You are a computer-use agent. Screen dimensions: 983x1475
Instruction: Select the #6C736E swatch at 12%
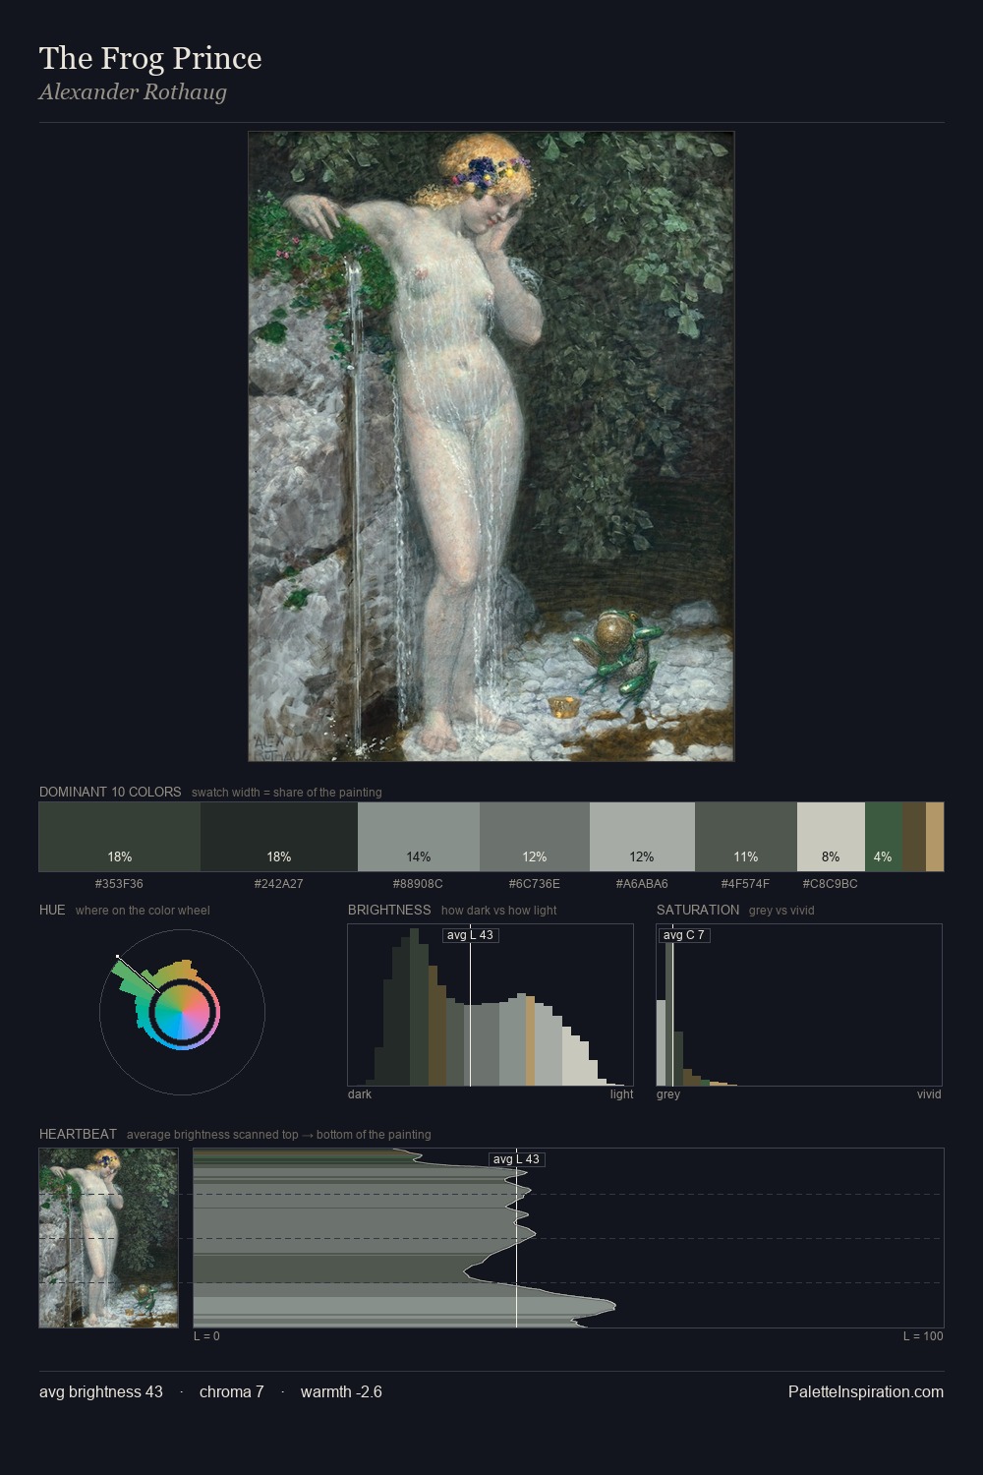pyautogui.click(x=535, y=837)
